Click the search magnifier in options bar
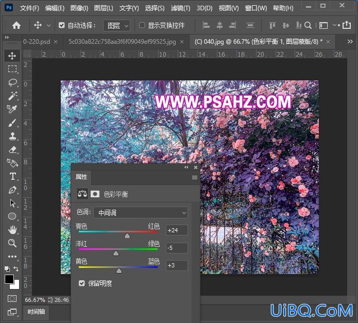The height and width of the screenshot is (323, 358). tap(308, 25)
